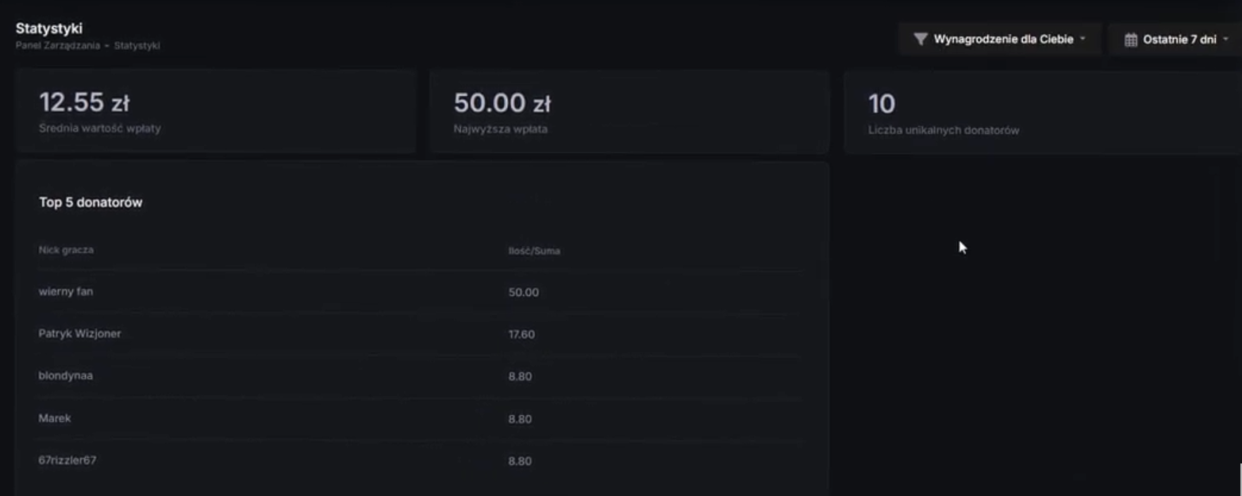Screen dimensions: 1242x496
Task: Click the 17.60 amount value
Action: tap(521, 334)
